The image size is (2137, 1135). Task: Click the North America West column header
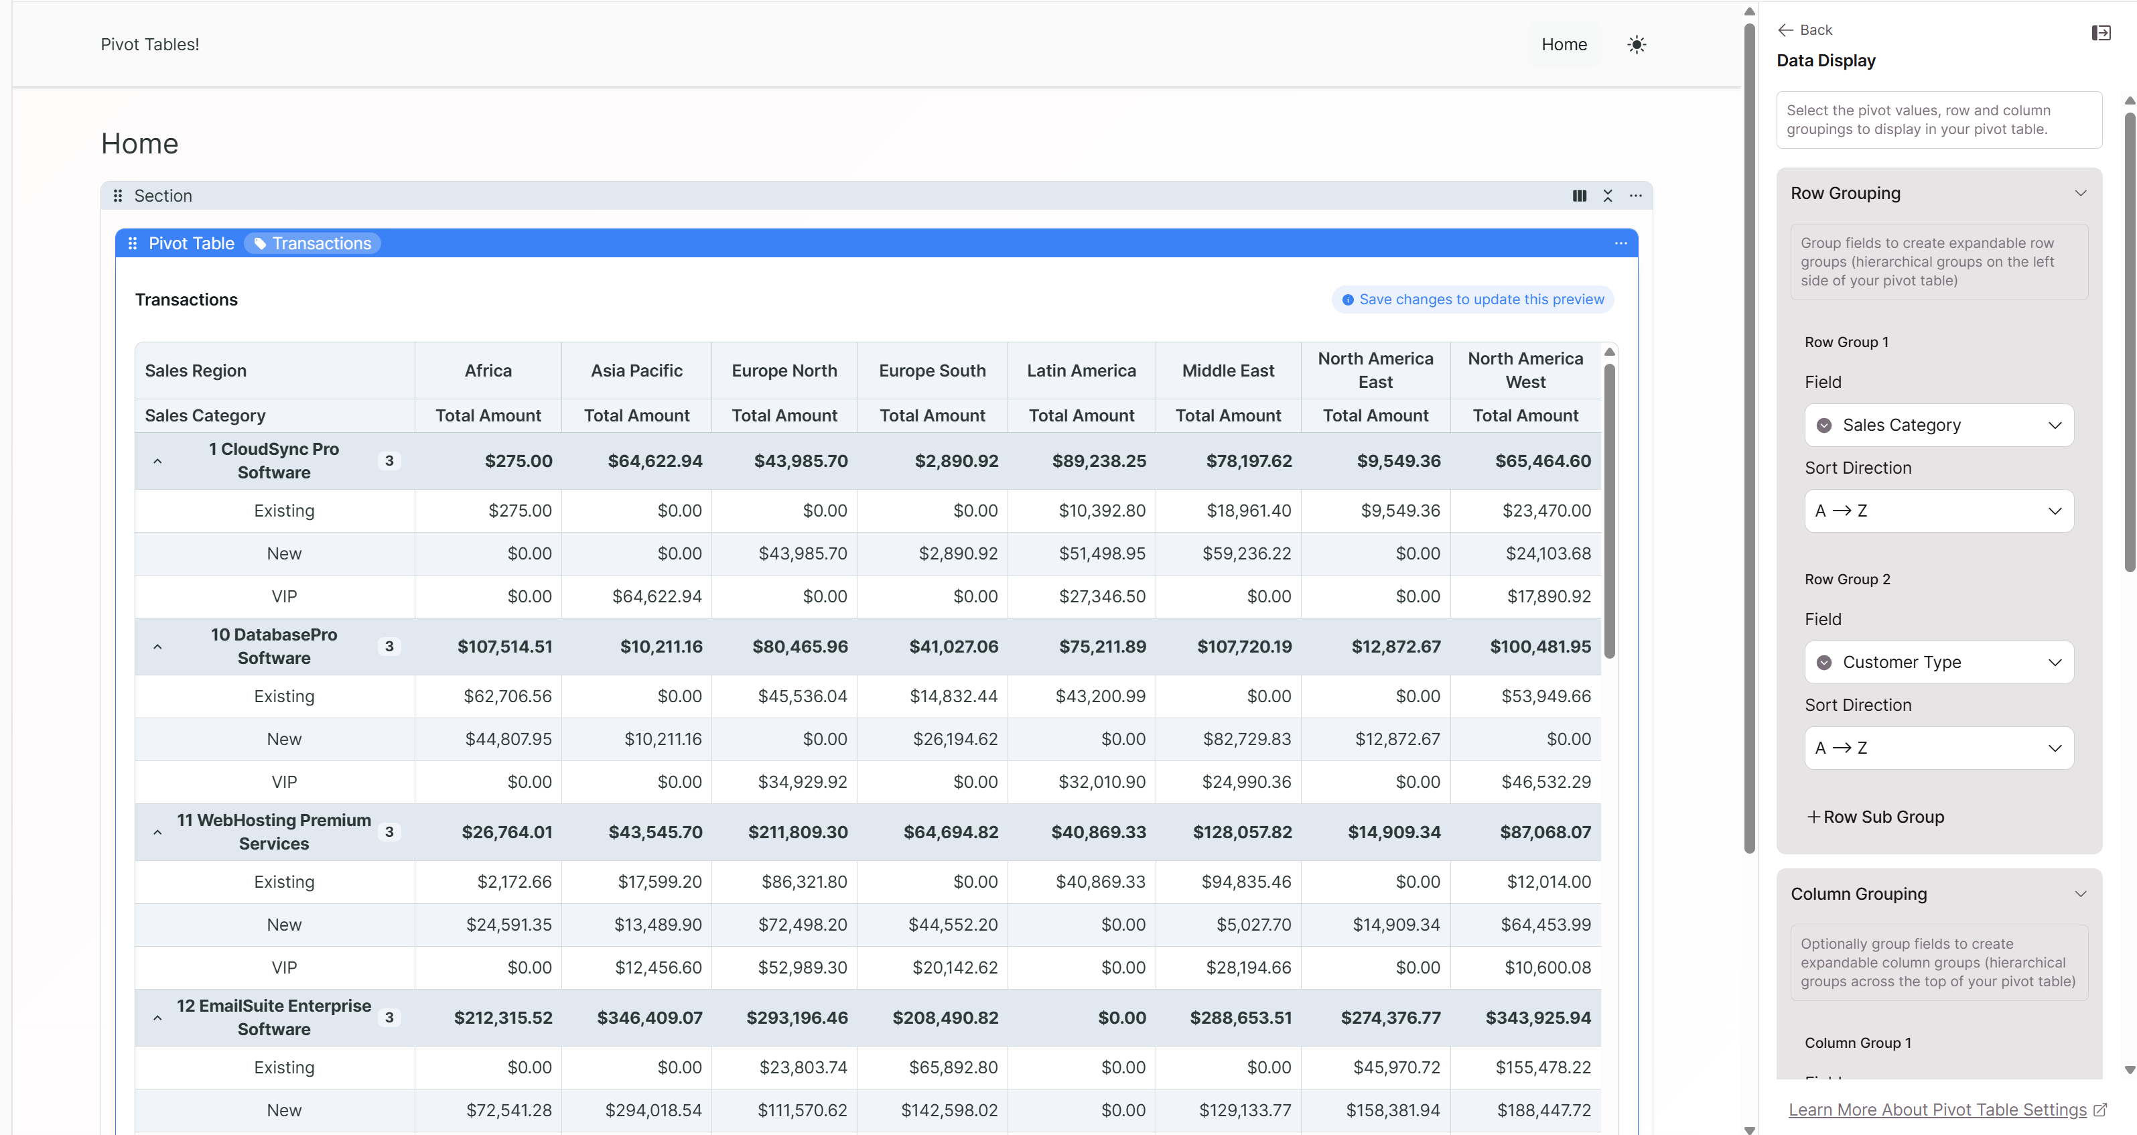click(x=1525, y=371)
